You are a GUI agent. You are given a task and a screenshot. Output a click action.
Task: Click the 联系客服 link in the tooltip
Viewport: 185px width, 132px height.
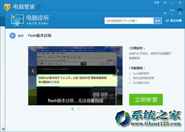(54, 82)
